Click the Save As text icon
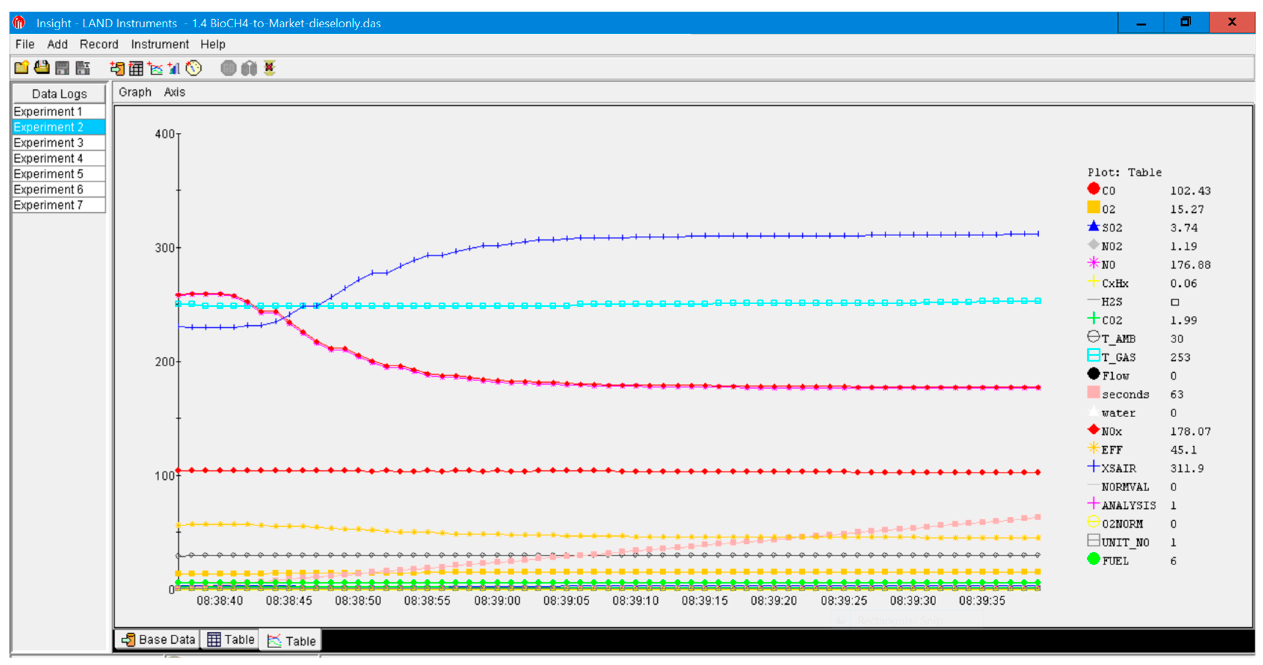 point(83,68)
